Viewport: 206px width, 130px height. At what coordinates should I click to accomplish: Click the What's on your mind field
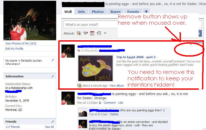click(91, 24)
